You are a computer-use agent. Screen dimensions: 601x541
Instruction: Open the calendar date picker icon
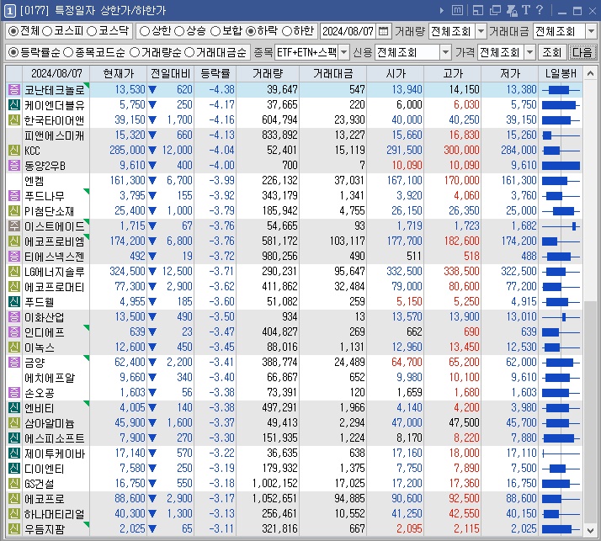tap(383, 31)
